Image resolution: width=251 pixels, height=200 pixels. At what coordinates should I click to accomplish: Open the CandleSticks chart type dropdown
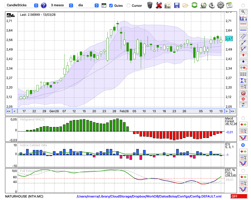point(22,5)
